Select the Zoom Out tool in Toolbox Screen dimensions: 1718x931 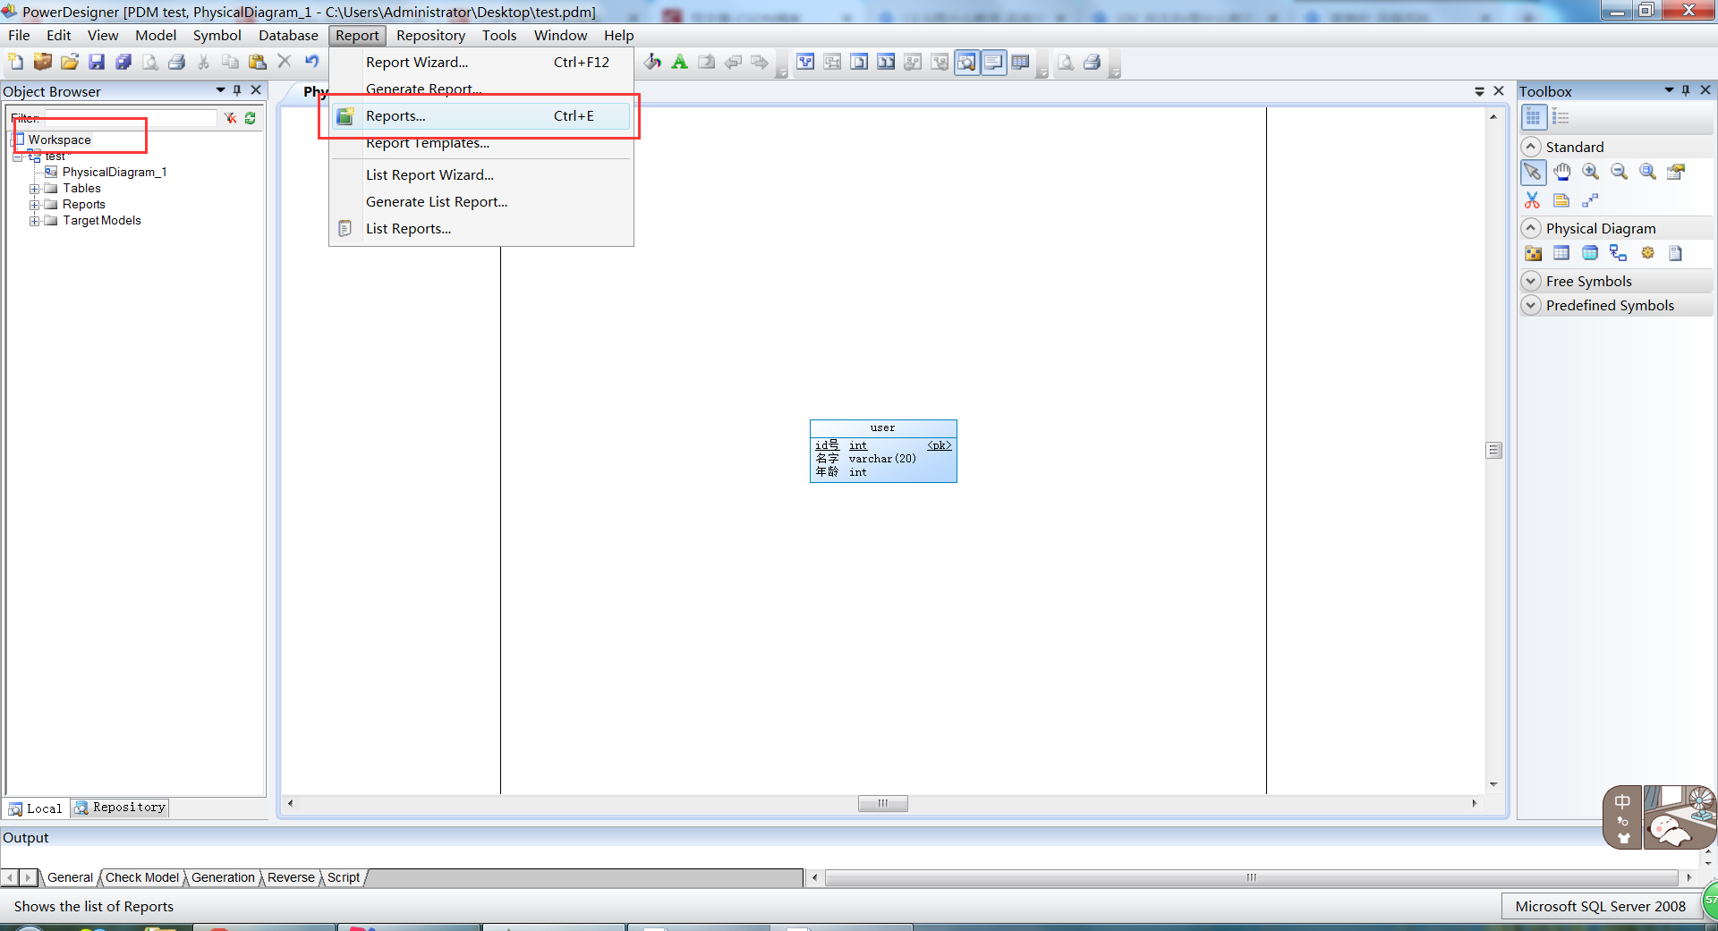[1619, 172]
